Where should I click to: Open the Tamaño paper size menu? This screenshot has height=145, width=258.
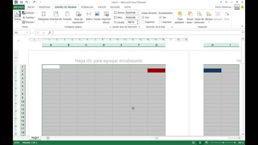click(67, 17)
